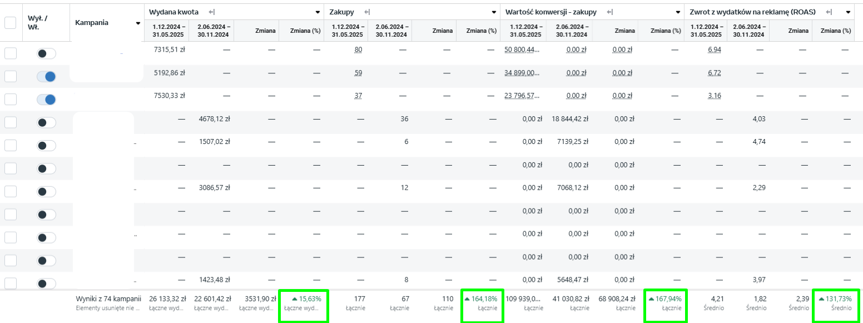
Task: Open the underlined 80 purchases value
Action: pyautogui.click(x=358, y=50)
